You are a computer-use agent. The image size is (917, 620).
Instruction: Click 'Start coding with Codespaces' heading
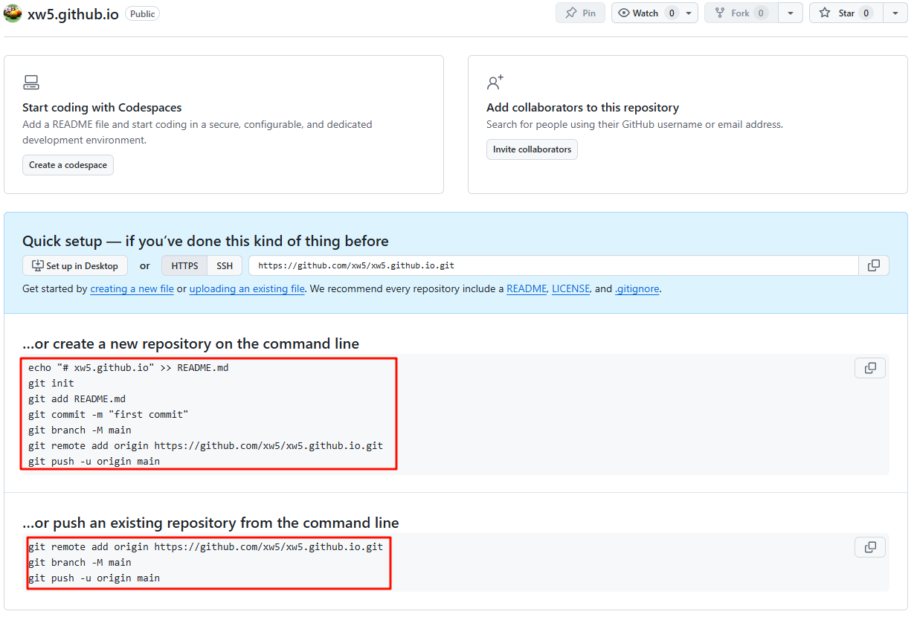(102, 107)
